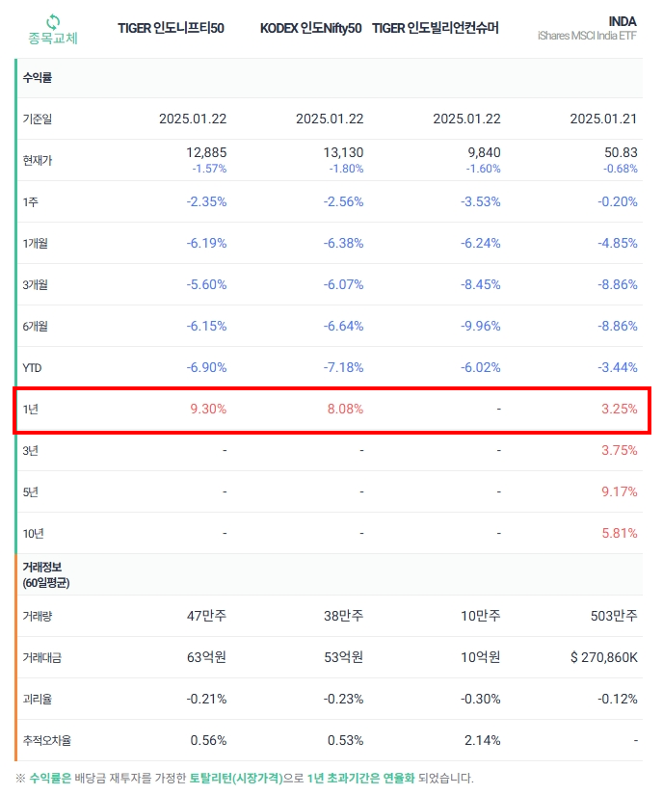Select the YTD row label
The image size is (663, 795).
click(x=32, y=368)
